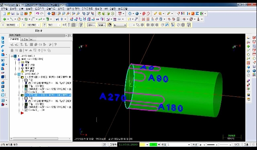This screenshot has width=257, height=150.
Task: Collapse the top machine group tree node
Action: (x=12, y=56)
